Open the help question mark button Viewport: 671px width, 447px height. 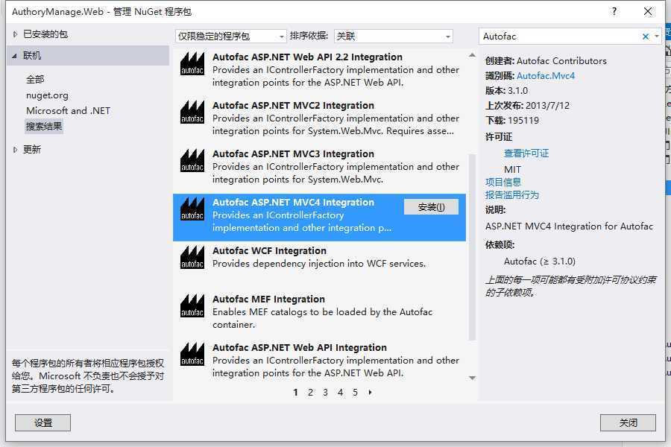(614, 12)
